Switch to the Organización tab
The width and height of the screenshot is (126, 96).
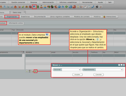pyautogui.click(x=12, y=17)
